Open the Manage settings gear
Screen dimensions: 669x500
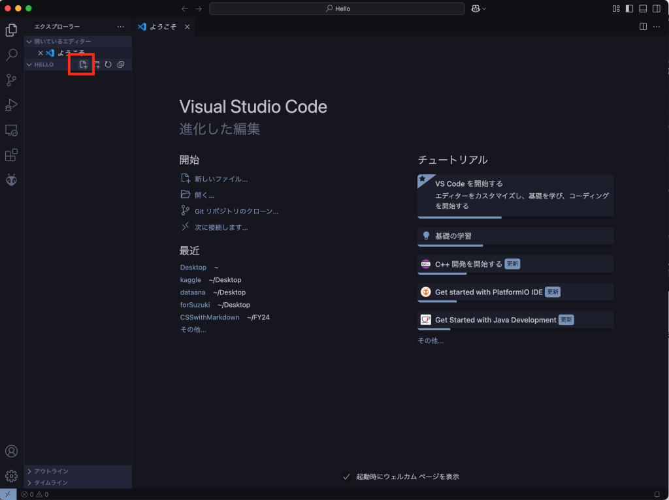pos(11,476)
